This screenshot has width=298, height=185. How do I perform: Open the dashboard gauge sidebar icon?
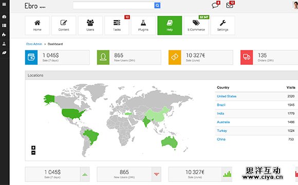(4, 17)
